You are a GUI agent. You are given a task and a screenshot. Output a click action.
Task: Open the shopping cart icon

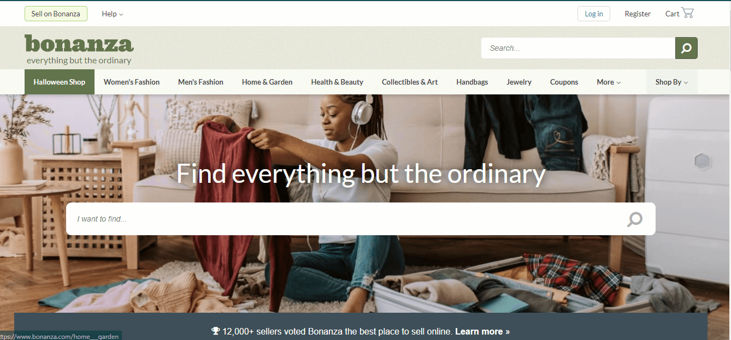click(x=687, y=13)
